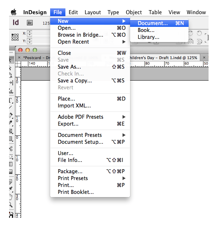The image size is (218, 228).
Task: Select the Line tool
Action: click(11, 107)
